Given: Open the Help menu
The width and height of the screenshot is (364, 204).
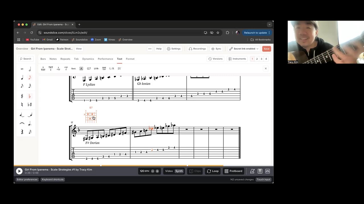Looking at the screenshot, I should pyautogui.click(x=159, y=49).
